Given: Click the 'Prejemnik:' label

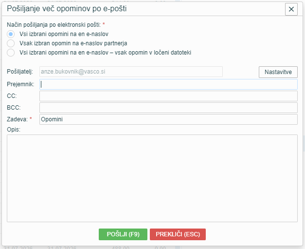Looking at the screenshot, I should tap(20, 84).
